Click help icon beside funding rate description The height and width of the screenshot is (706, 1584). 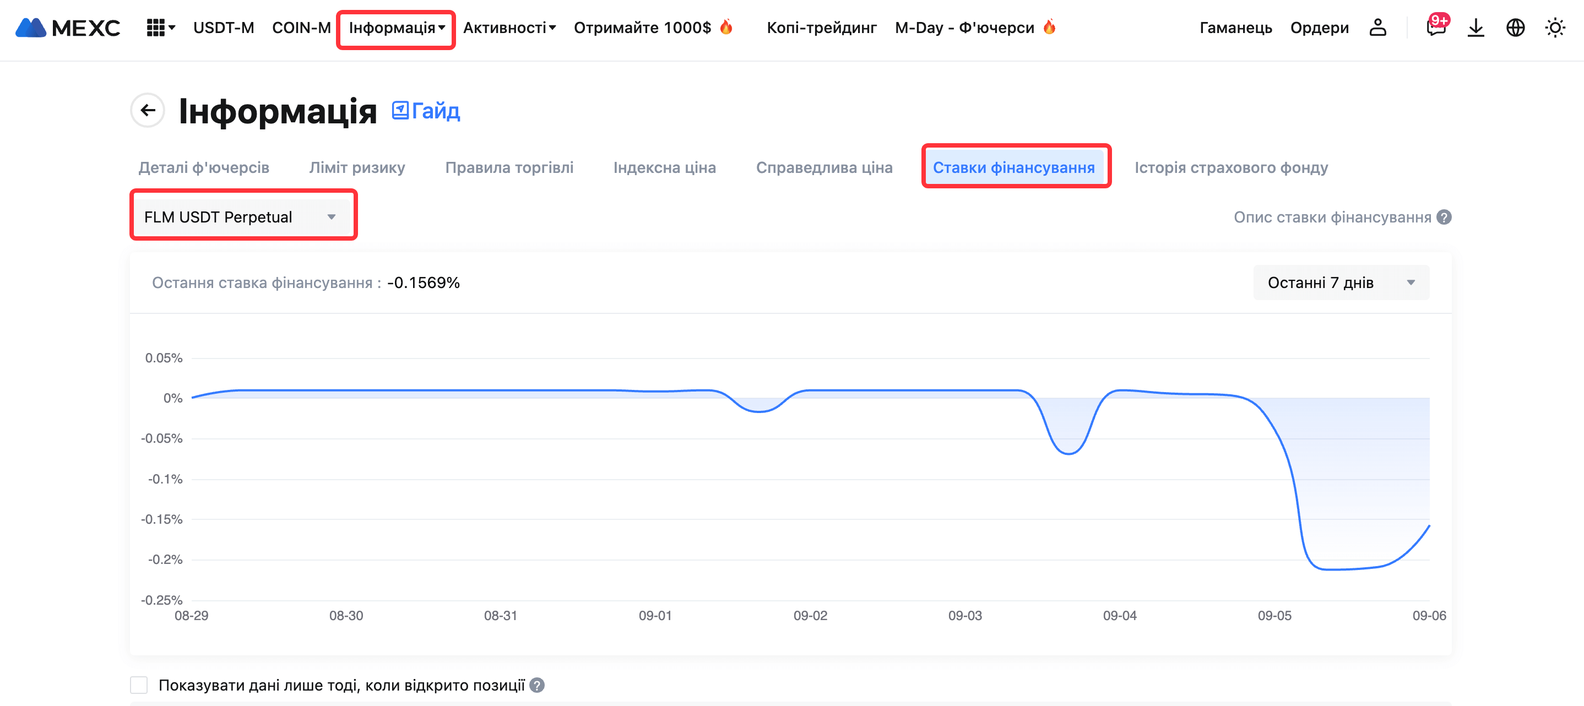pyautogui.click(x=1444, y=217)
